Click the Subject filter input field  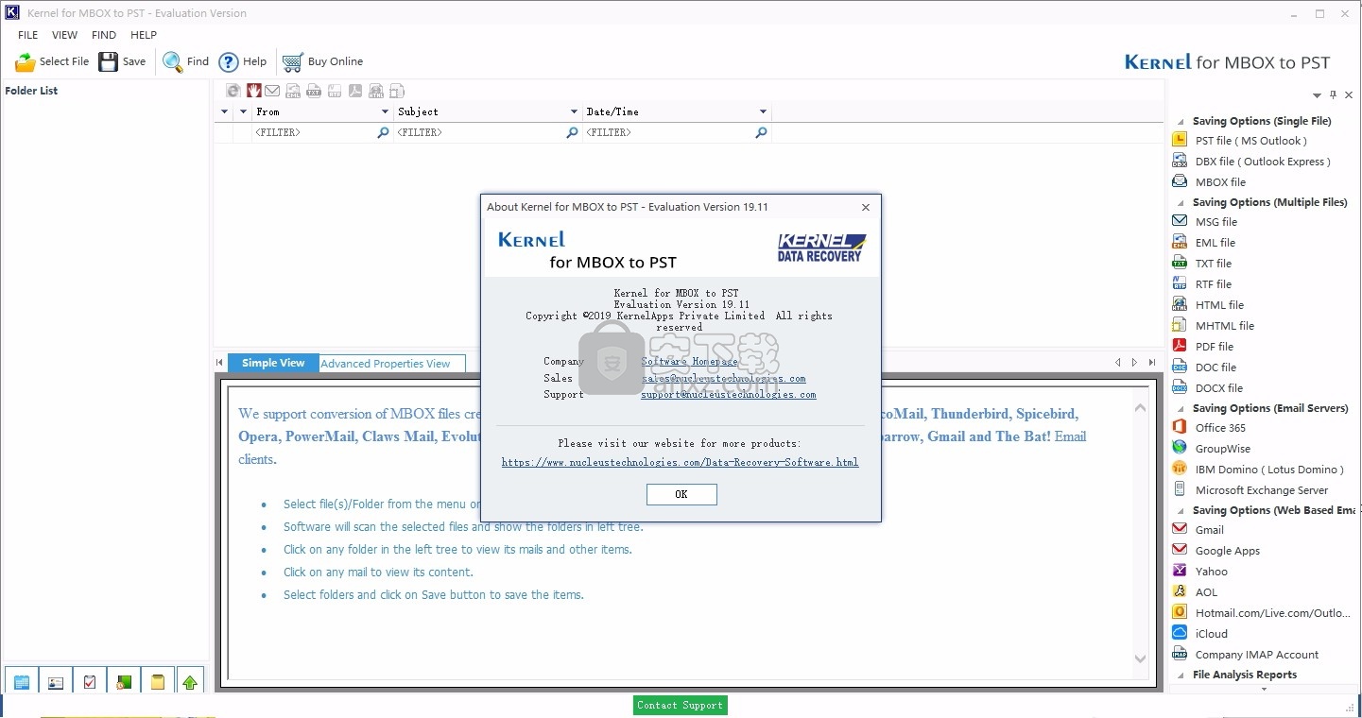479,133
